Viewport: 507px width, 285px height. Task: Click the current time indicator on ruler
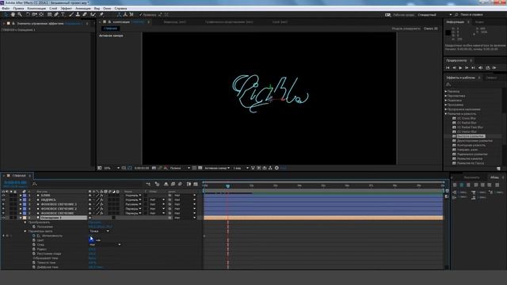point(227,186)
